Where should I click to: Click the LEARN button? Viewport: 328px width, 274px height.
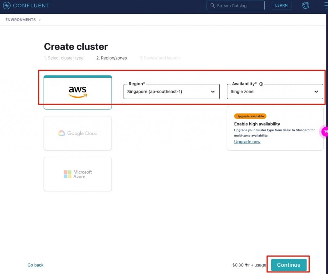point(281,5)
